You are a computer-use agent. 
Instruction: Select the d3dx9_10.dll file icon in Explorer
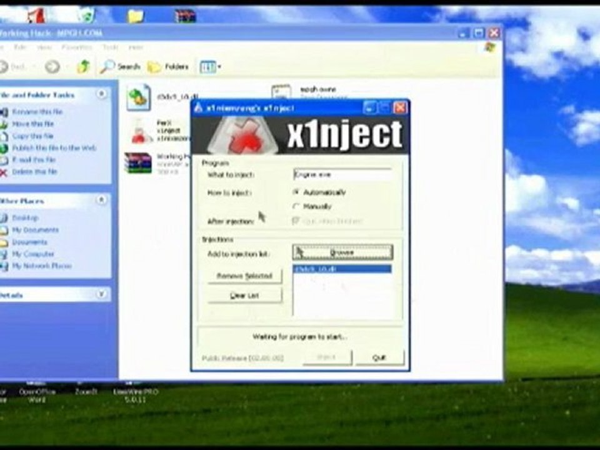tap(138, 97)
